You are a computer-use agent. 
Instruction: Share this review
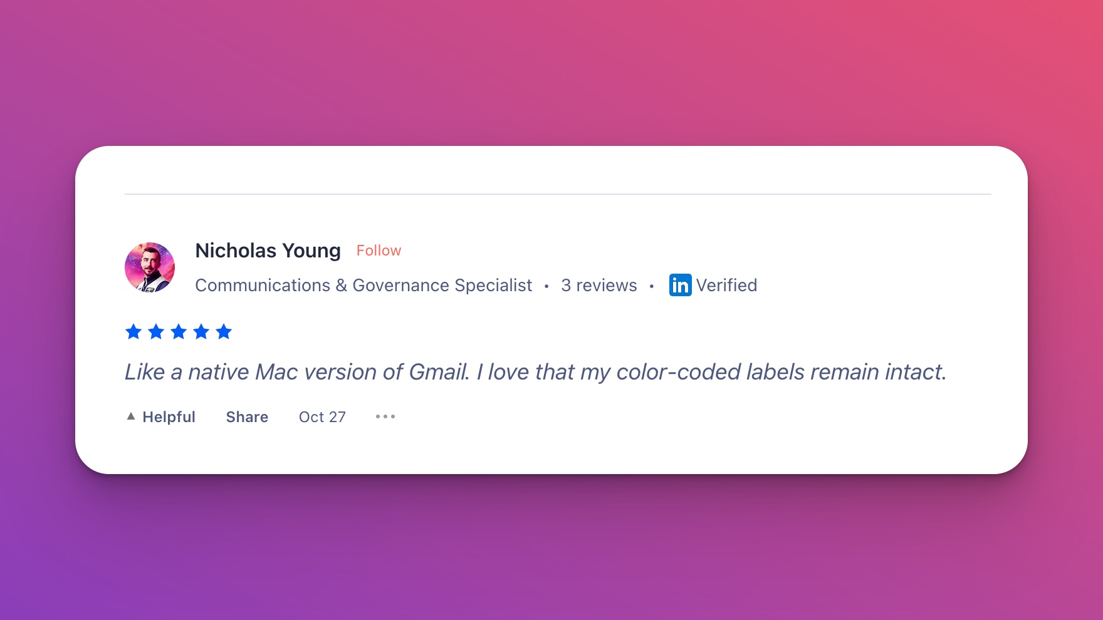click(247, 417)
